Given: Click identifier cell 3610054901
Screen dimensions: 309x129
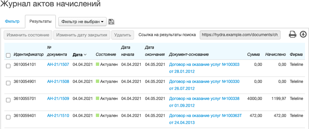Looking at the screenshot, I should [x=25, y=82].
